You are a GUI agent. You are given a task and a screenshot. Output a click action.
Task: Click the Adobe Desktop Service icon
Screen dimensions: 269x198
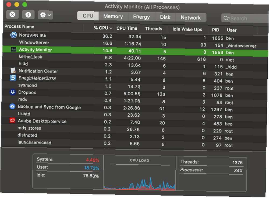pos(12,120)
